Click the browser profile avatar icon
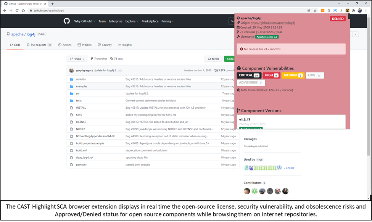Screen dimensions: 372x222 point(359,11)
